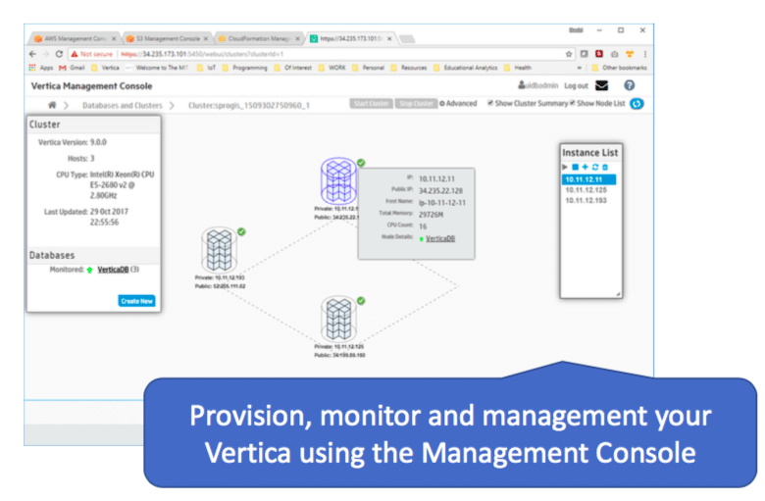Select the node cylinder for 10.11.12.11
Image resolution: width=765 pixels, height=501 pixels.
pyautogui.click(x=338, y=180)
